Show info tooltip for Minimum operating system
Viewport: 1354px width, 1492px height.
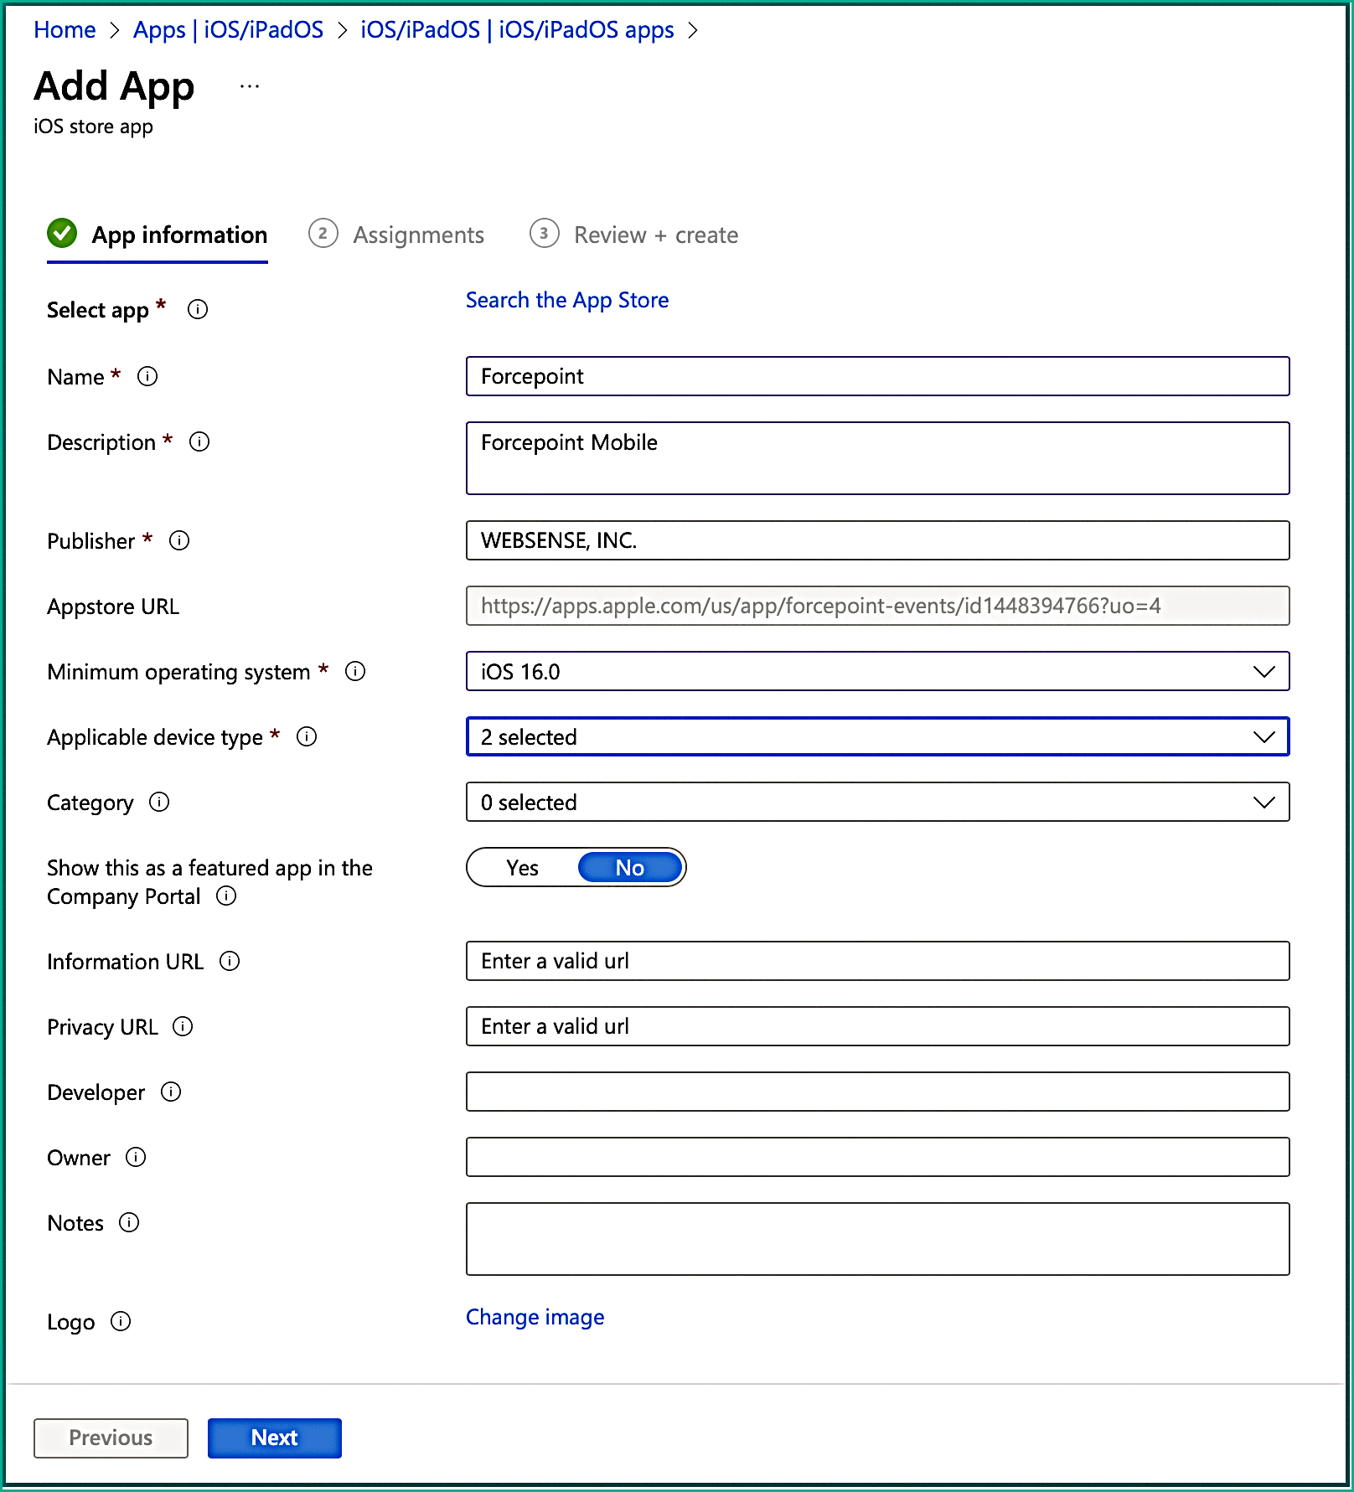(355, 671)
